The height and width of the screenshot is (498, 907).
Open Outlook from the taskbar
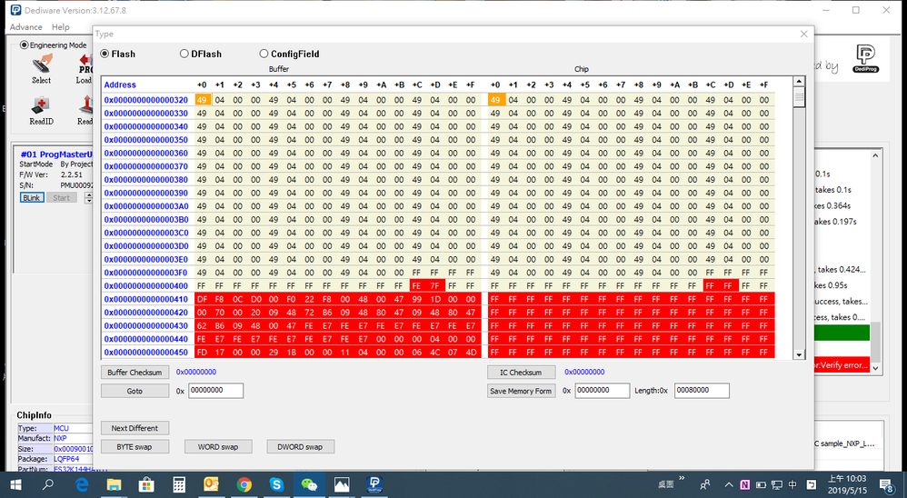coord(211,484)
